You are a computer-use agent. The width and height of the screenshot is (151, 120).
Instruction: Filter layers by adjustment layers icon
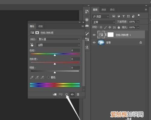(x=119, y=16)
